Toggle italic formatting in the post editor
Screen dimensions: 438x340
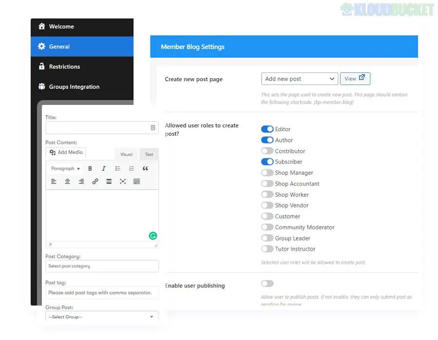click(x=103, y=168)
